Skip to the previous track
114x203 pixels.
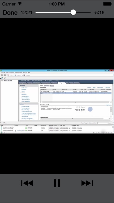27,183
